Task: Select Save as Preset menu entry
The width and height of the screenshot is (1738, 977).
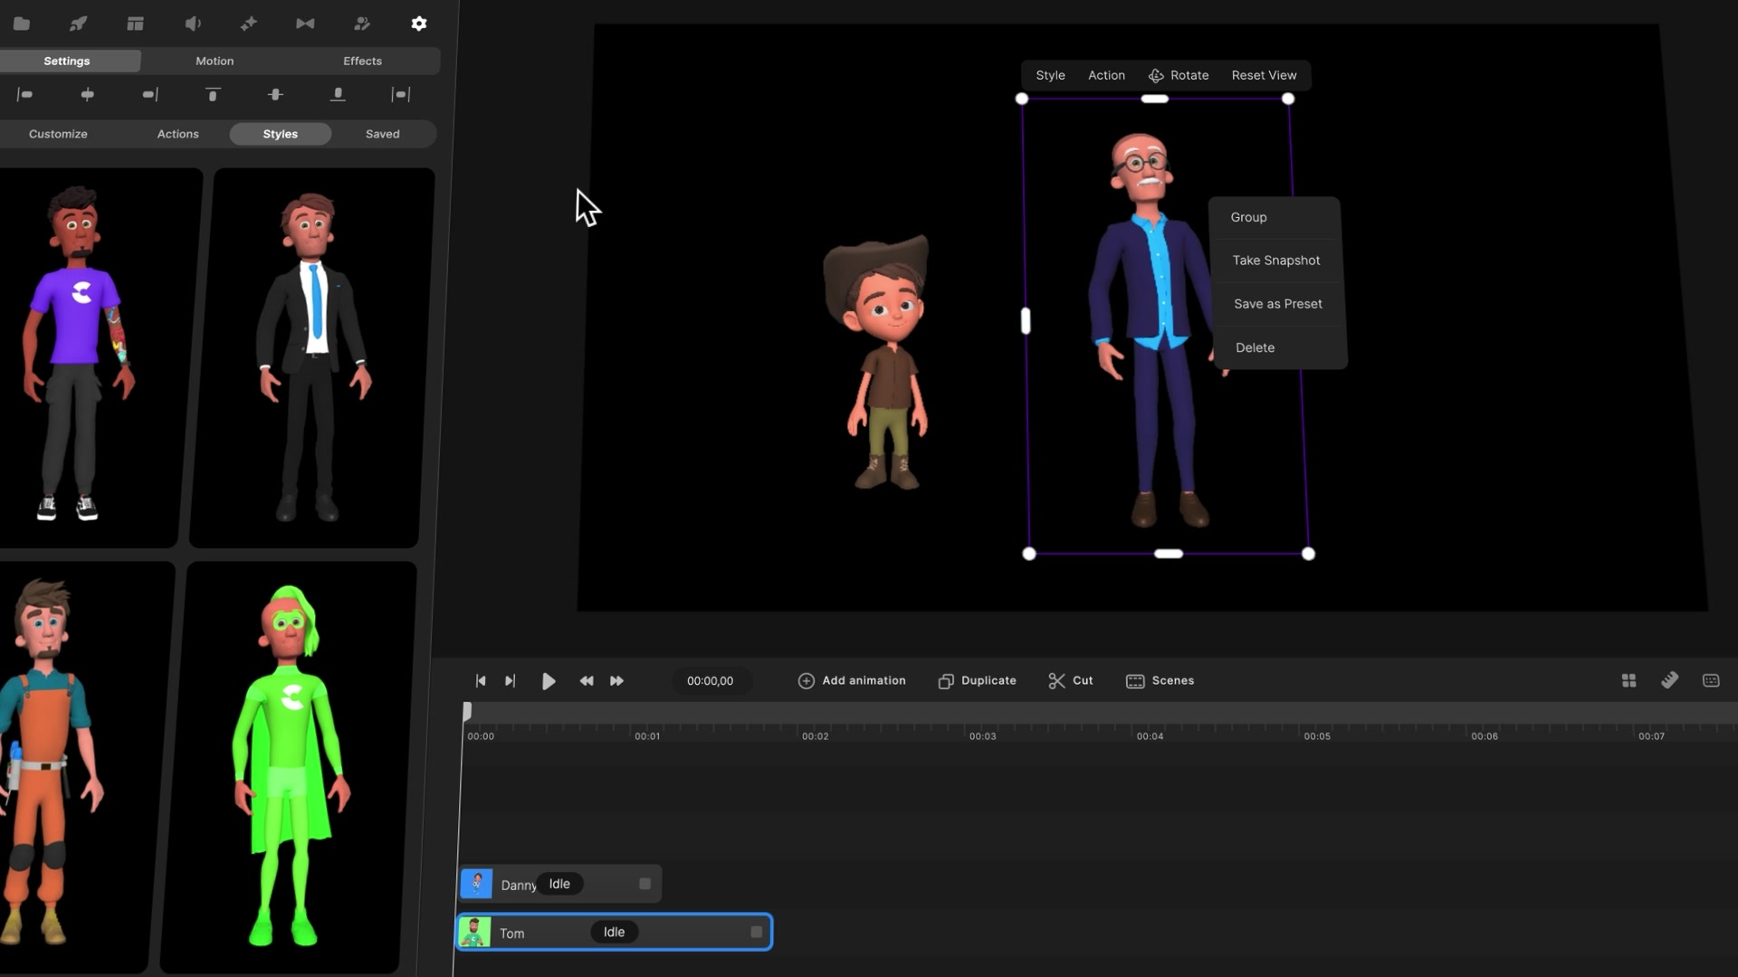Action: 1277,304
